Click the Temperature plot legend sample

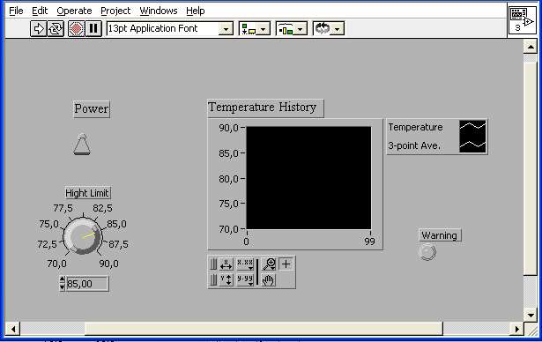coord(472,127)
